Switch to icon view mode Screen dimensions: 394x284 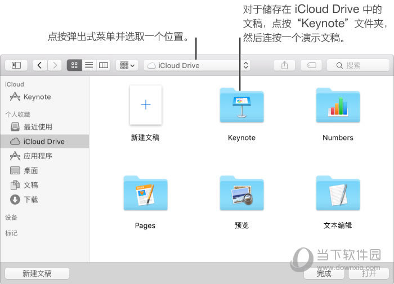coord(74,65)
